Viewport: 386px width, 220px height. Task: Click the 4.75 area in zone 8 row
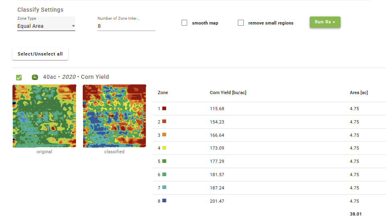pos(354,201)
